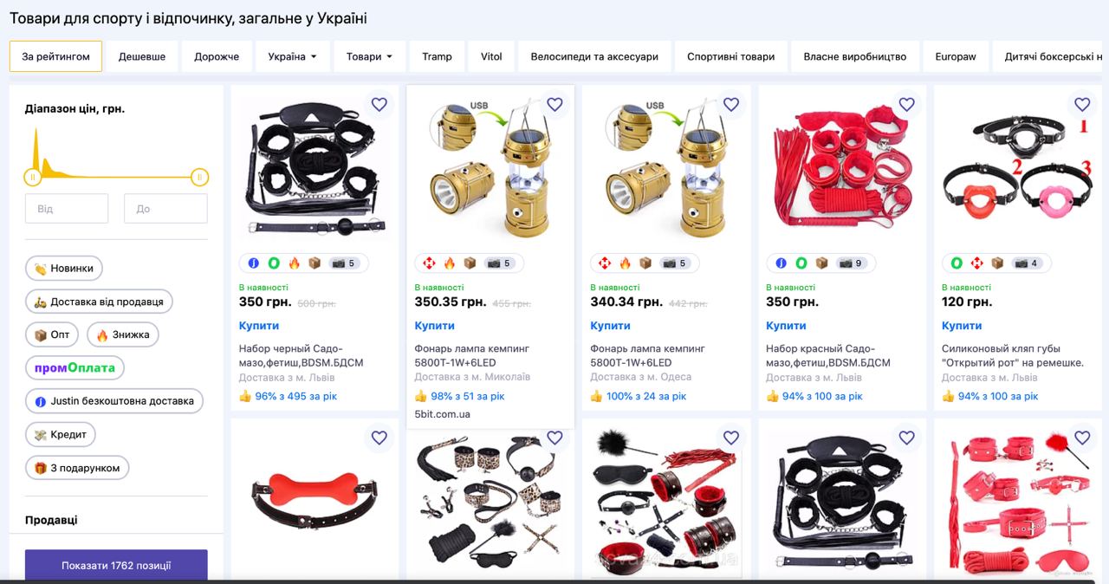Focus the Від minimum price field
Screen dimensions: 1109x584
pos(67,209)
